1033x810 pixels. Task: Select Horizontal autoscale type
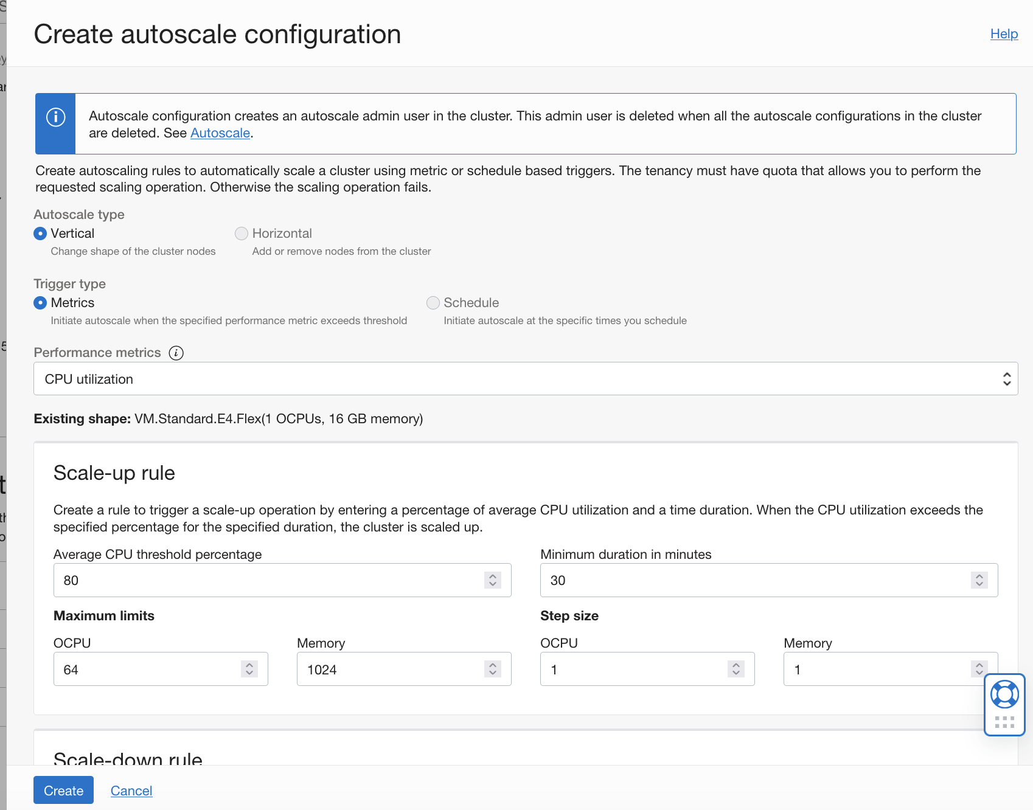(242, 234)
